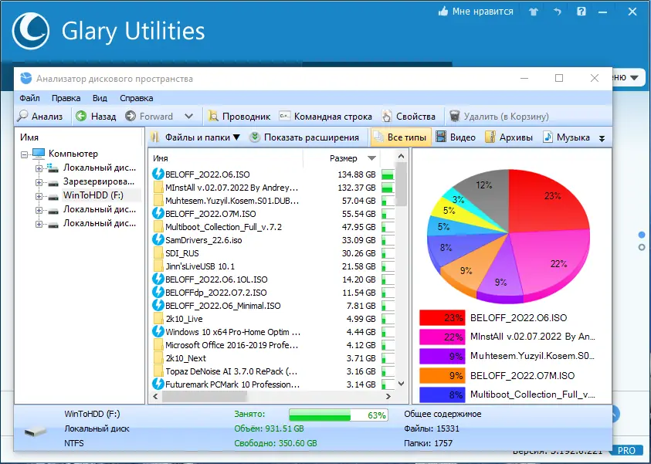This screenshot has width=651, height=464.
Task: Click the shirt skin icon in Glary header
Action: click(534, 12)
